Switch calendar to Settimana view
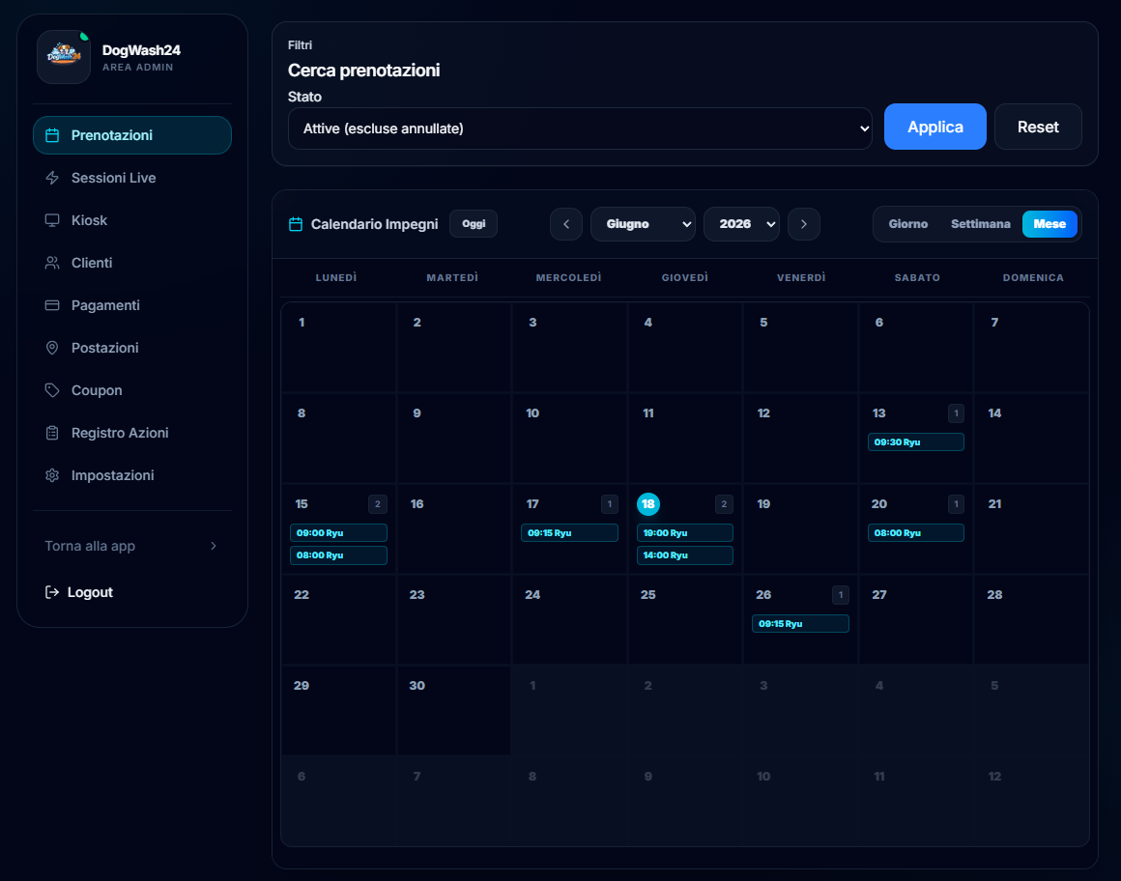This screenshot has width=1121, height=881. pyautogui.click(x=980, y=224)
